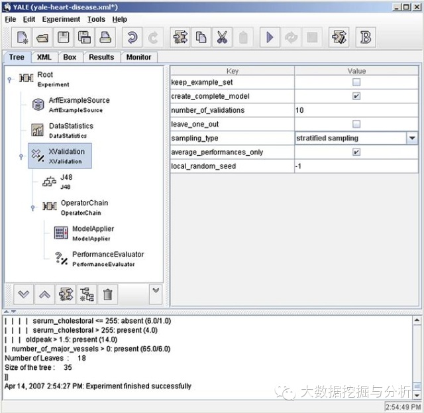Uncheck create_complete_model checkbox
The width and height of the screenshot is (424, 413).
coord(356,96)
